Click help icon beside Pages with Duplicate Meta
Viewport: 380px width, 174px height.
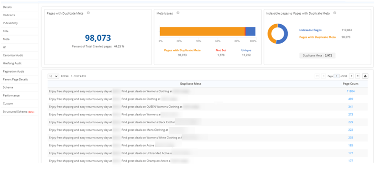[x=88, y=13]
